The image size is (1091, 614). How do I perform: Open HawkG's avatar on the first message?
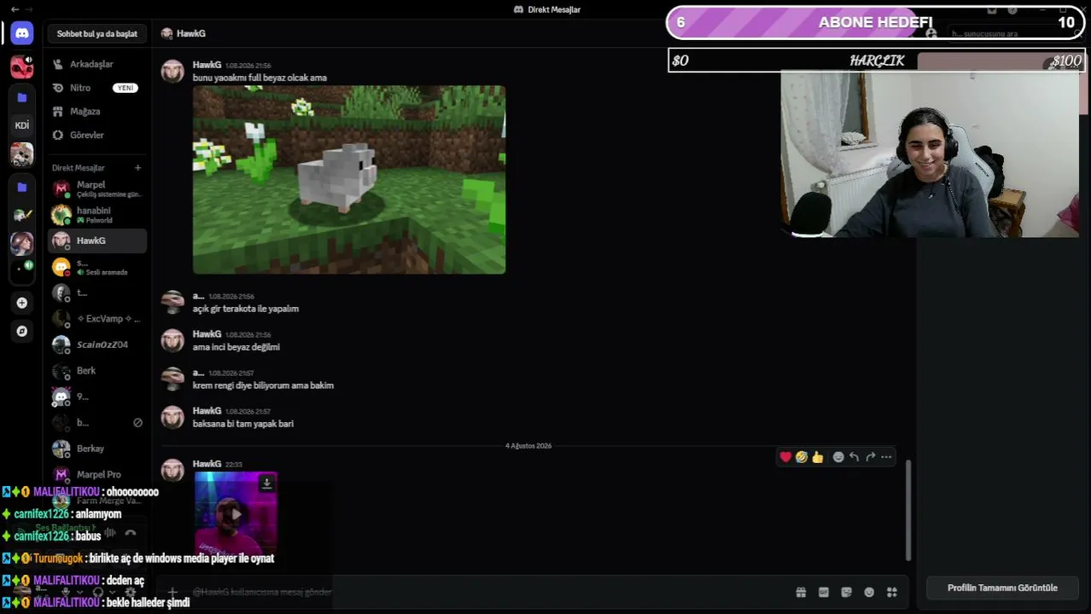click(173, 71)
